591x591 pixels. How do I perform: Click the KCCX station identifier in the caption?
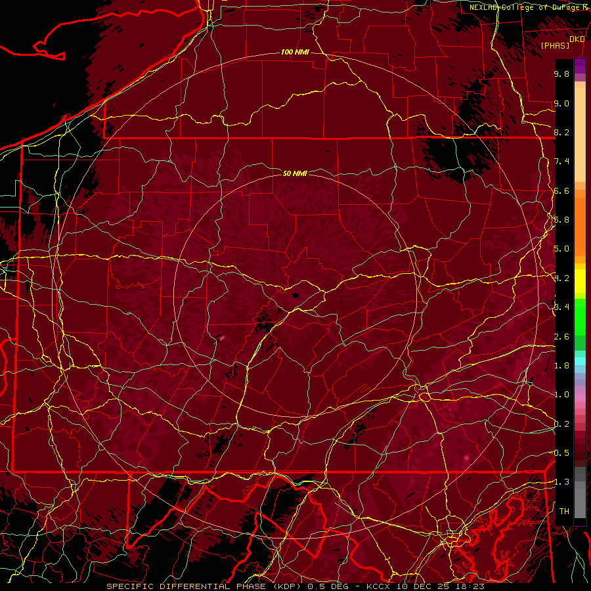click(378, 586)
